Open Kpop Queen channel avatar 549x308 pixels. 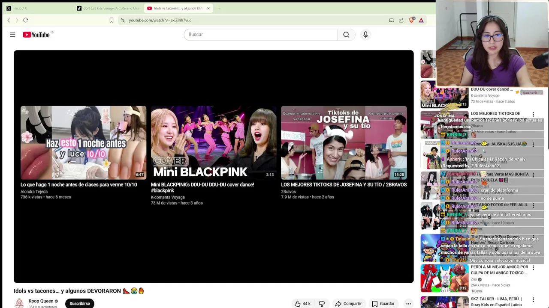point(19,303)
